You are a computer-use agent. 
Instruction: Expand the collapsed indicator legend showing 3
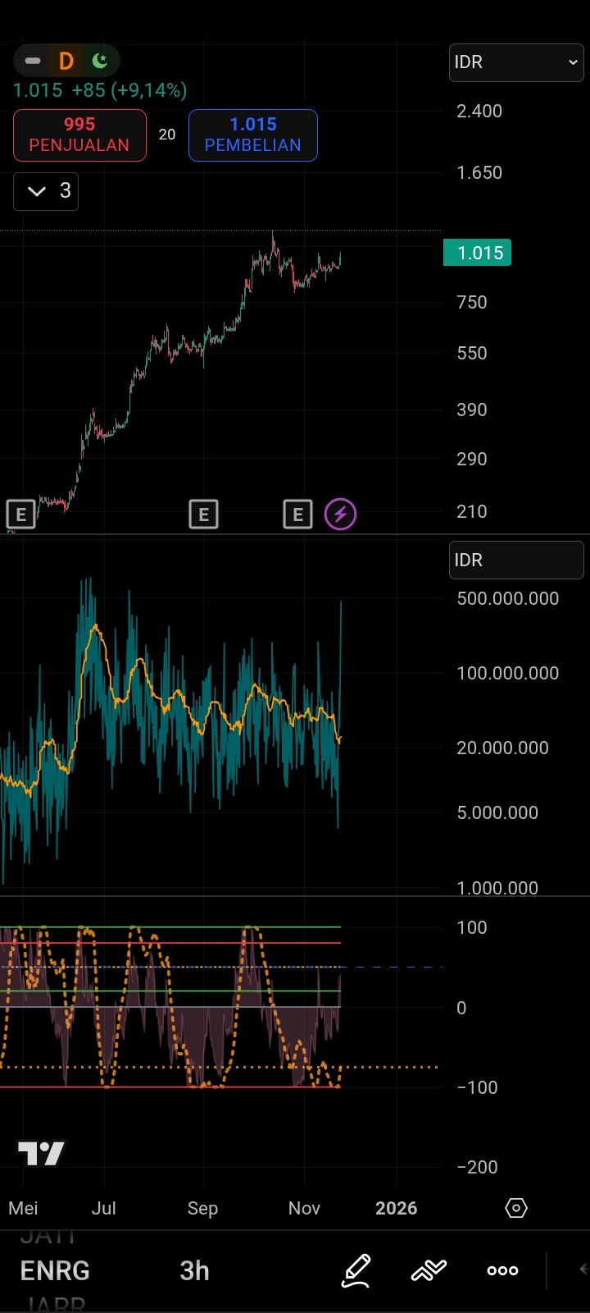[46, 191]
